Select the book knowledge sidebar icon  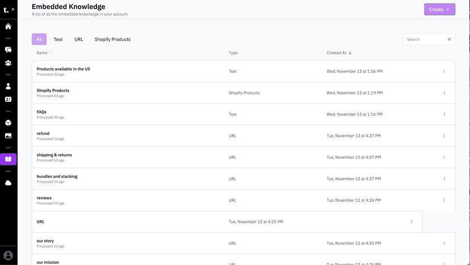tap(8, 159)
